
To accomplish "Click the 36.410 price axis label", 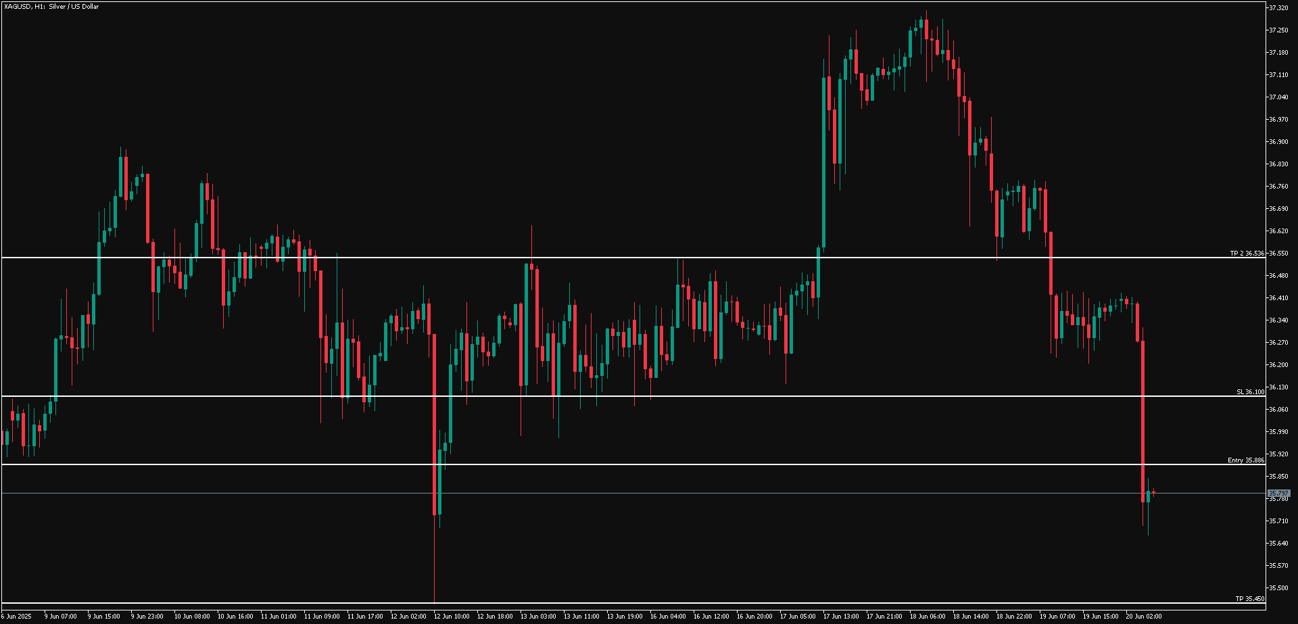I will pyautogui.click(x=1279, y=298).
